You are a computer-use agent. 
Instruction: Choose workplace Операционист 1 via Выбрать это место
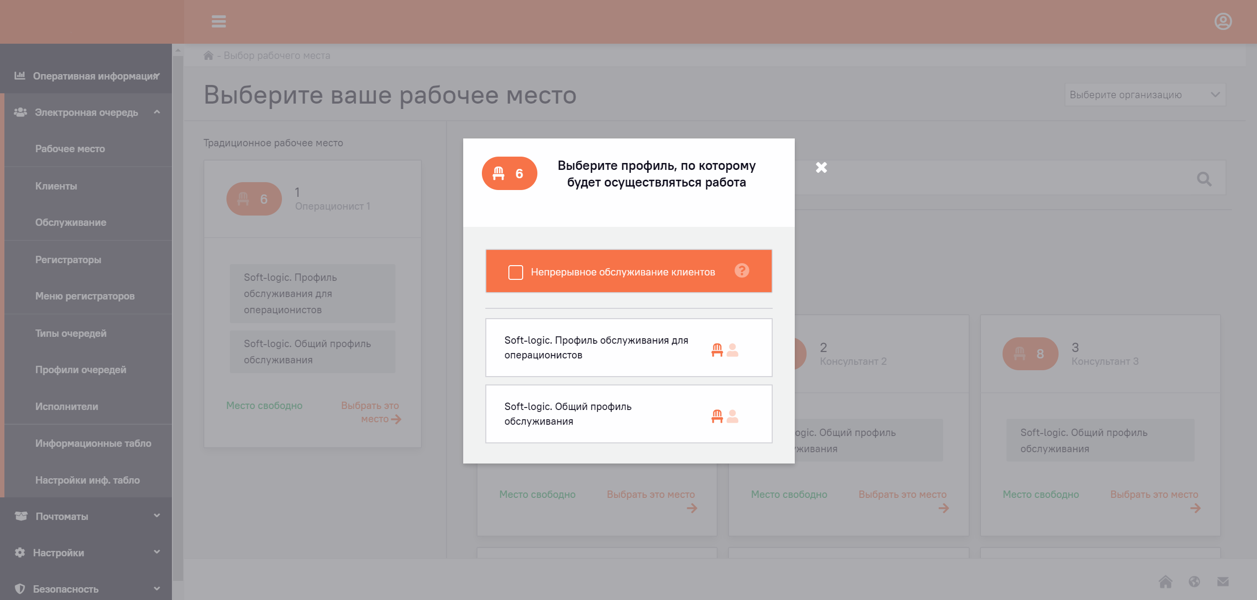(x=371, y=412)
